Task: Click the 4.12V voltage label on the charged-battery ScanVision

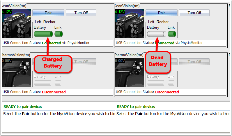Action: [7, 12]
